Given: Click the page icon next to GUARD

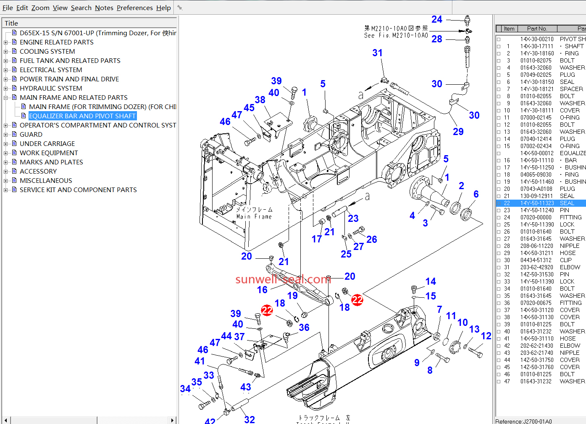Looking at the screenshot, I should [14, 134].
